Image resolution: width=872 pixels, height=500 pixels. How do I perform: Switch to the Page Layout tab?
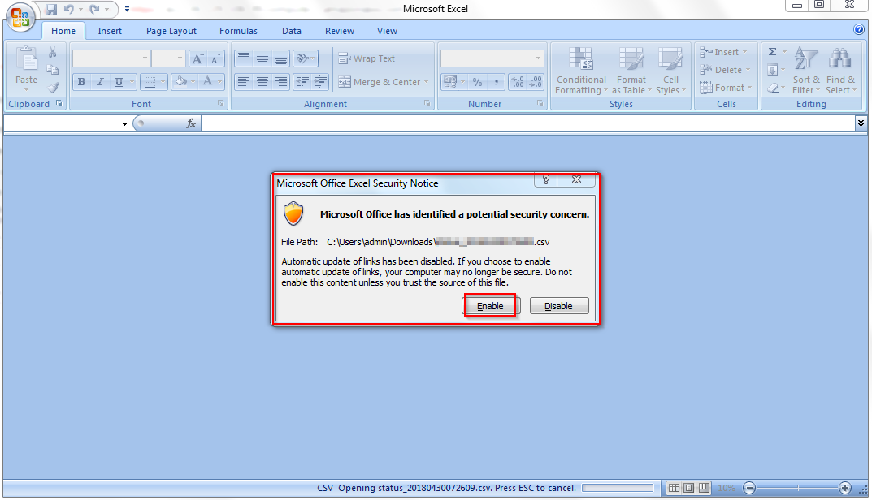click(171, 31)
